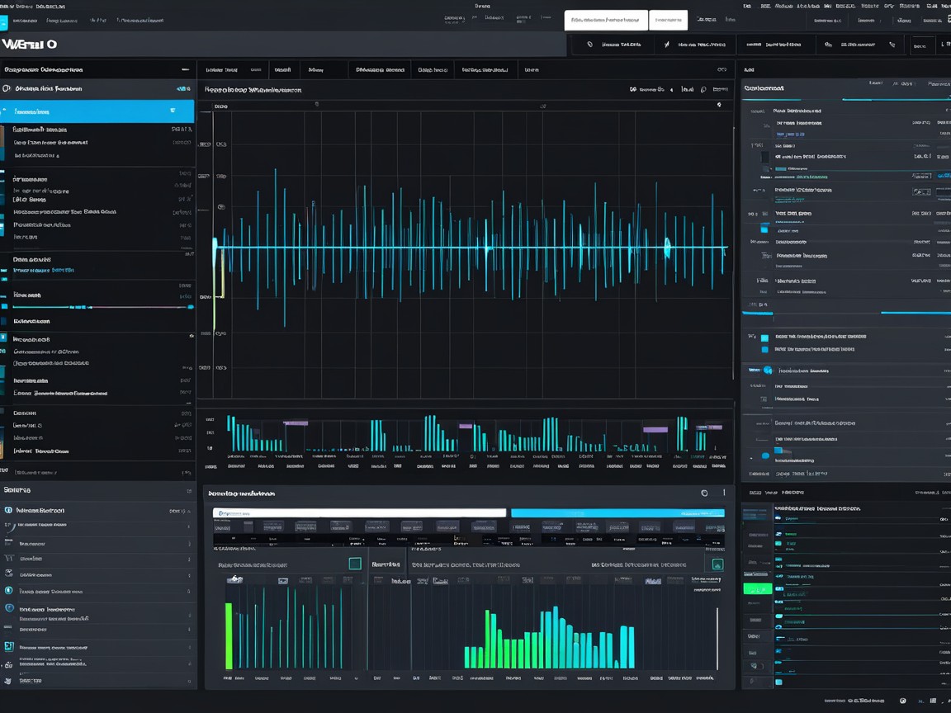Click the lightning bolt icon in the dark toolbar row
The height and width of the screenshot is (713, 951).
click(x=666, y=45)
